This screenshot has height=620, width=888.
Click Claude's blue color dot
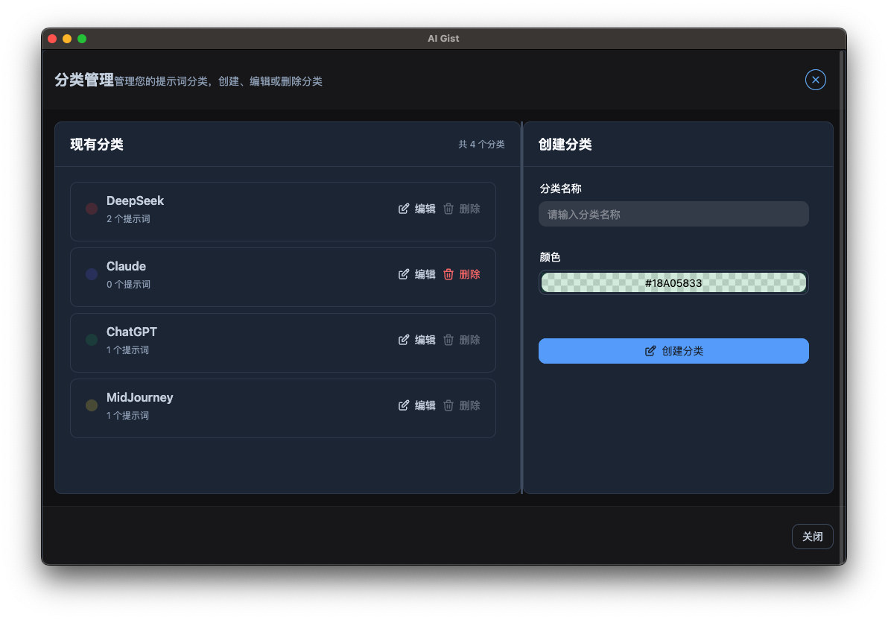[x=91, y=274]
